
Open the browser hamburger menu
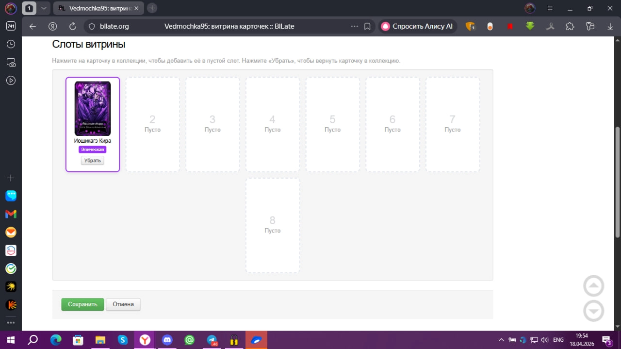point(550,8)
